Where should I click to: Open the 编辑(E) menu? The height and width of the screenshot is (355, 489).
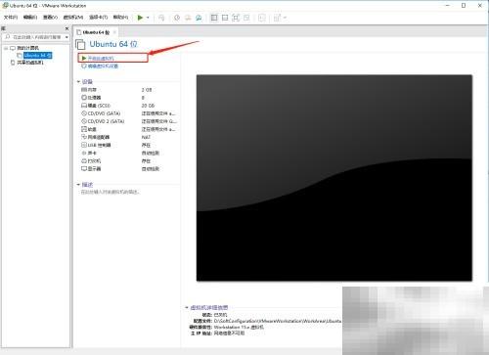(30, 17)
